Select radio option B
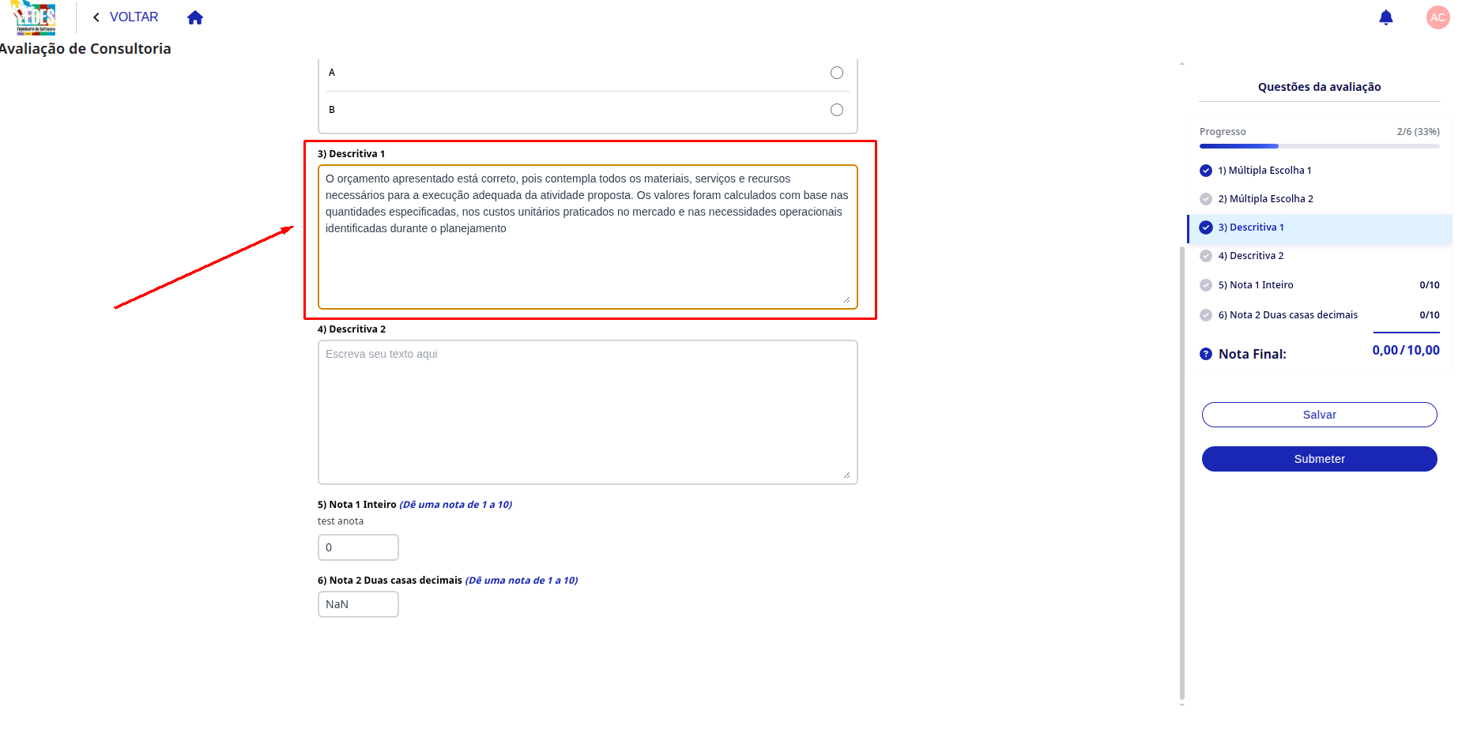This screenshot has width=1462, height=733. click(x=837, y=110)
